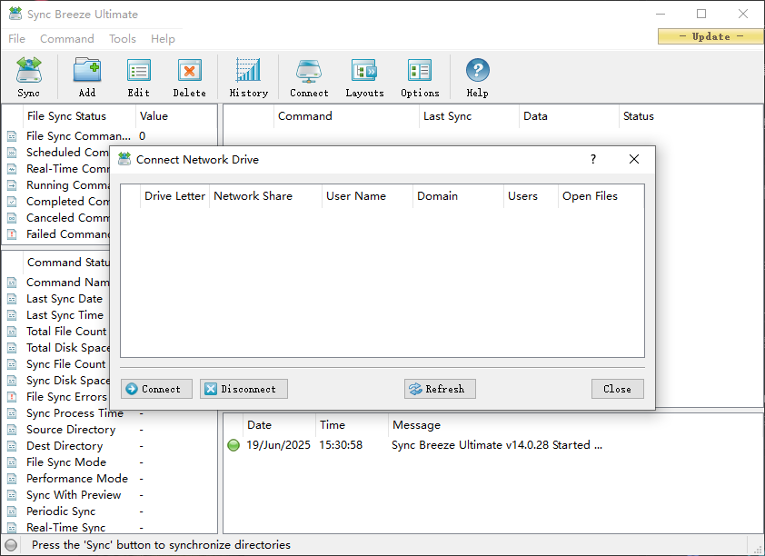Viewport: 765px width, 556px height.
Task: Click the icon beside Scheduled Commands row
Action: [12, 153]
